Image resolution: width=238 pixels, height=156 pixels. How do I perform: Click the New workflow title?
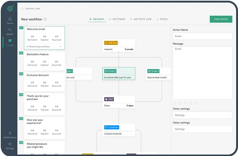point(32,19)
